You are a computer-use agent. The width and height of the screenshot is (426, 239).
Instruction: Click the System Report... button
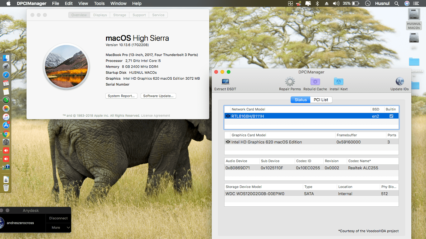point(121,96)
